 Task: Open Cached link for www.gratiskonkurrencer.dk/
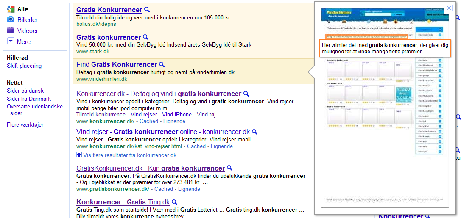click(163, 189)
